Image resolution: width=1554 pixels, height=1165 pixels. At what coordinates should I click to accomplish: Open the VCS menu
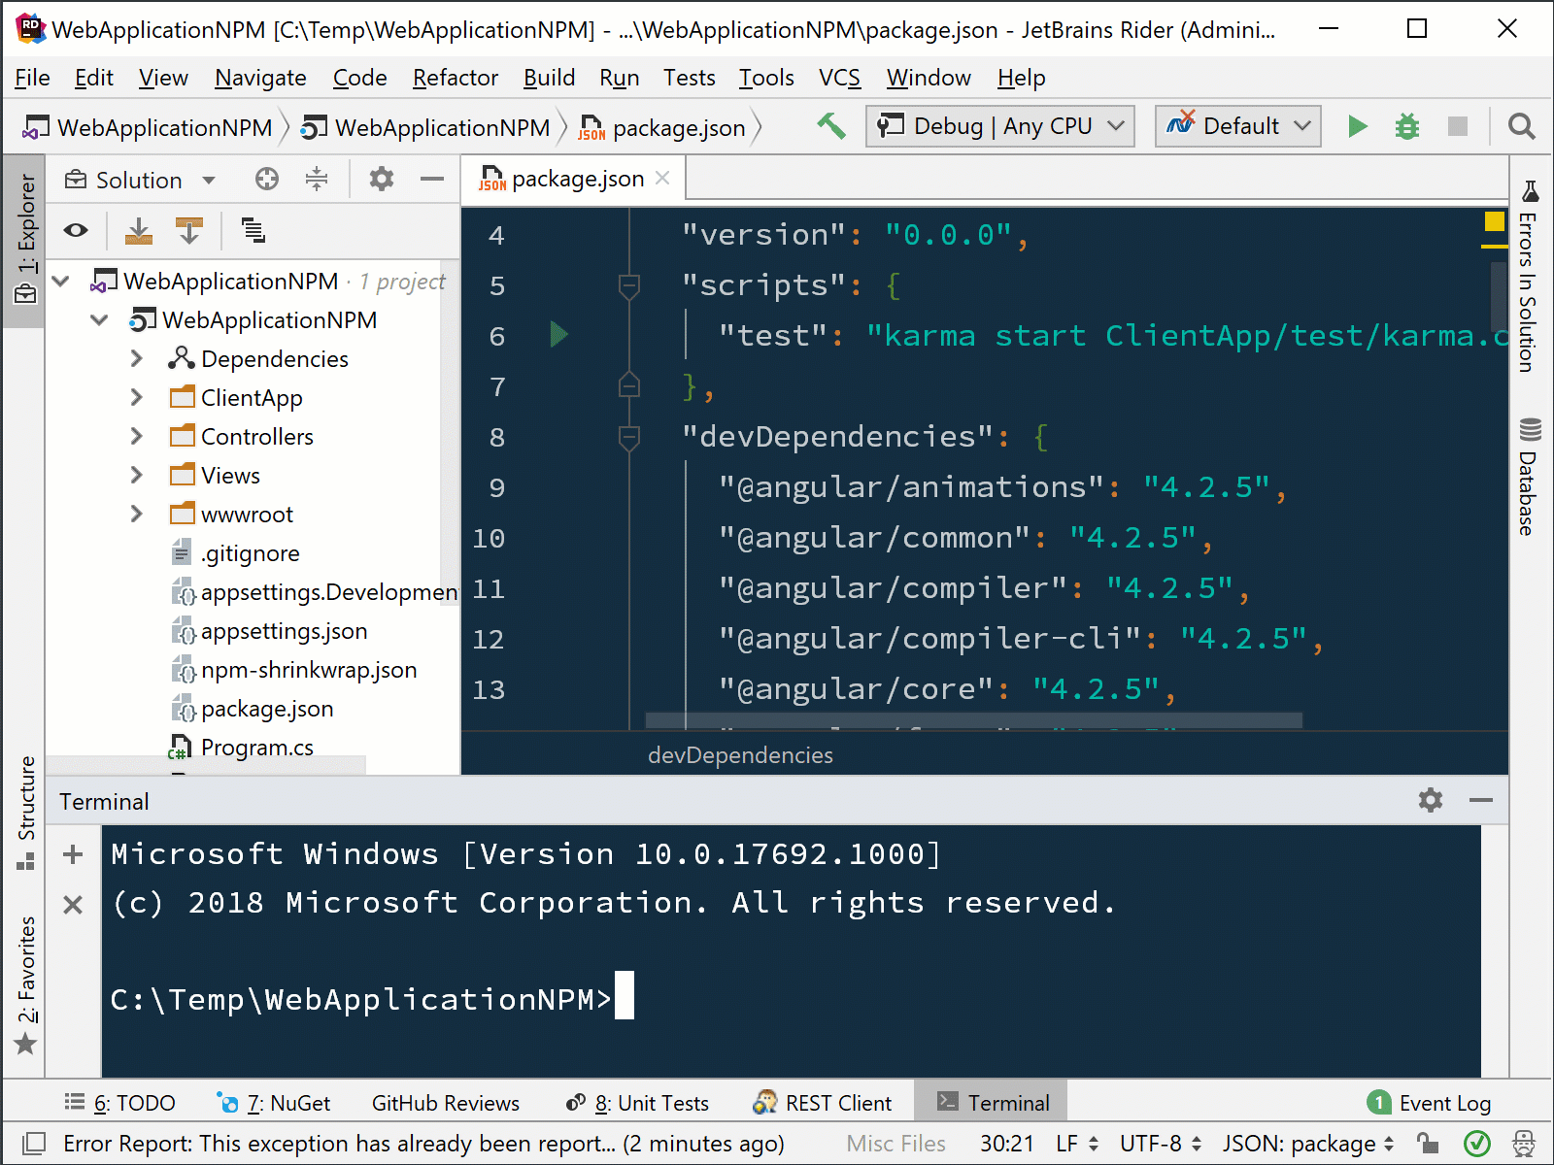click(838, 78)
